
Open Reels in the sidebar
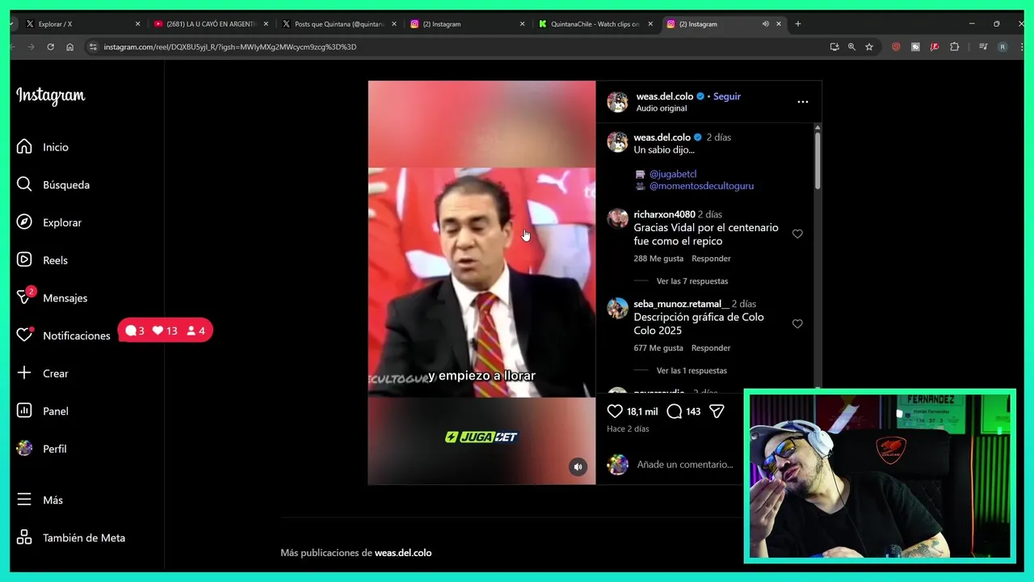43,260
